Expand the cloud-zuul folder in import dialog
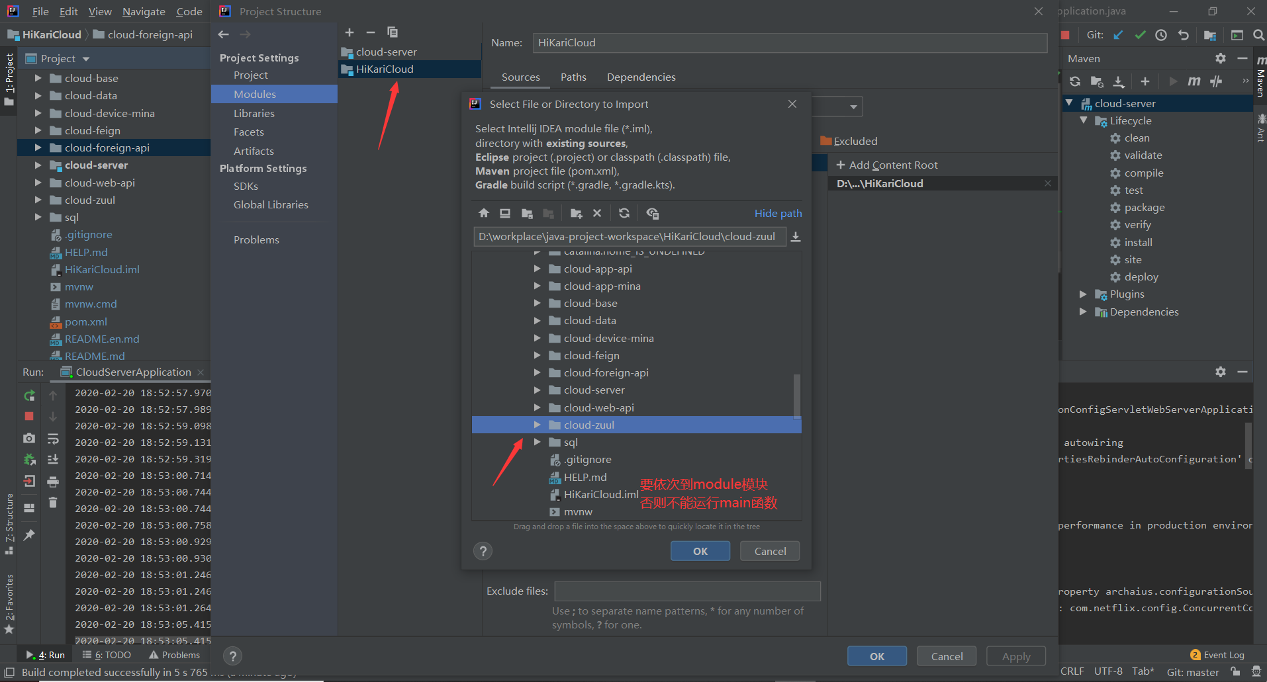Viewport: 1267px width, 682px height. point(538,425)
